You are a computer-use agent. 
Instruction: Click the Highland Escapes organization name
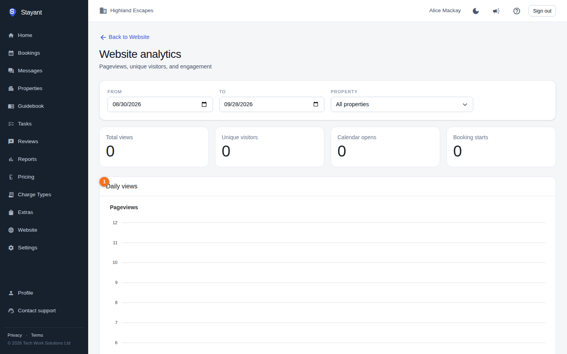click(x=132, y=11)
